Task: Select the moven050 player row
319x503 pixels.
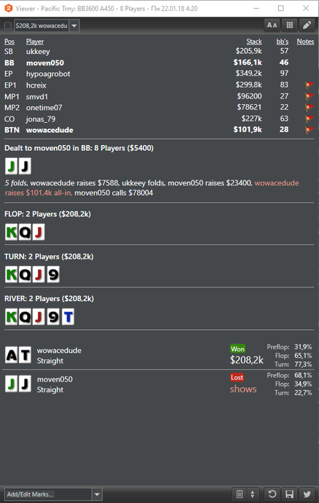Action: 159,63
